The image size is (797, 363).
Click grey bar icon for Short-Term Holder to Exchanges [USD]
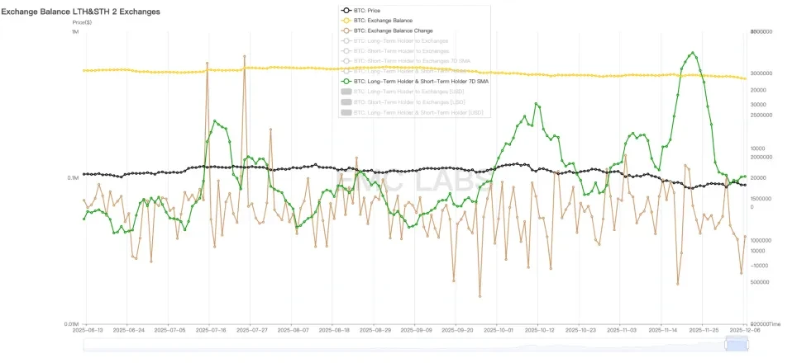346,101
